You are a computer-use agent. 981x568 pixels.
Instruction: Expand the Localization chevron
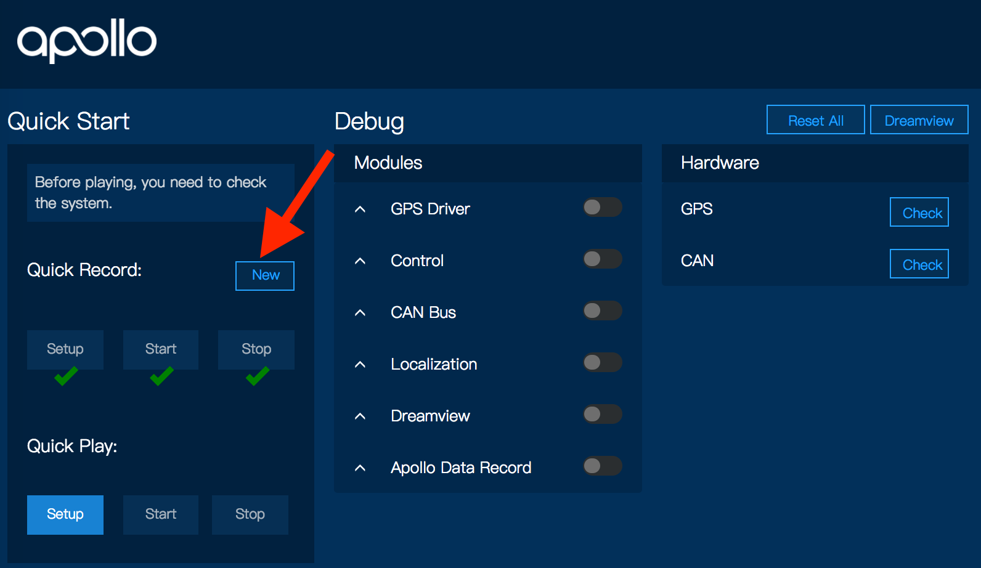360,365
